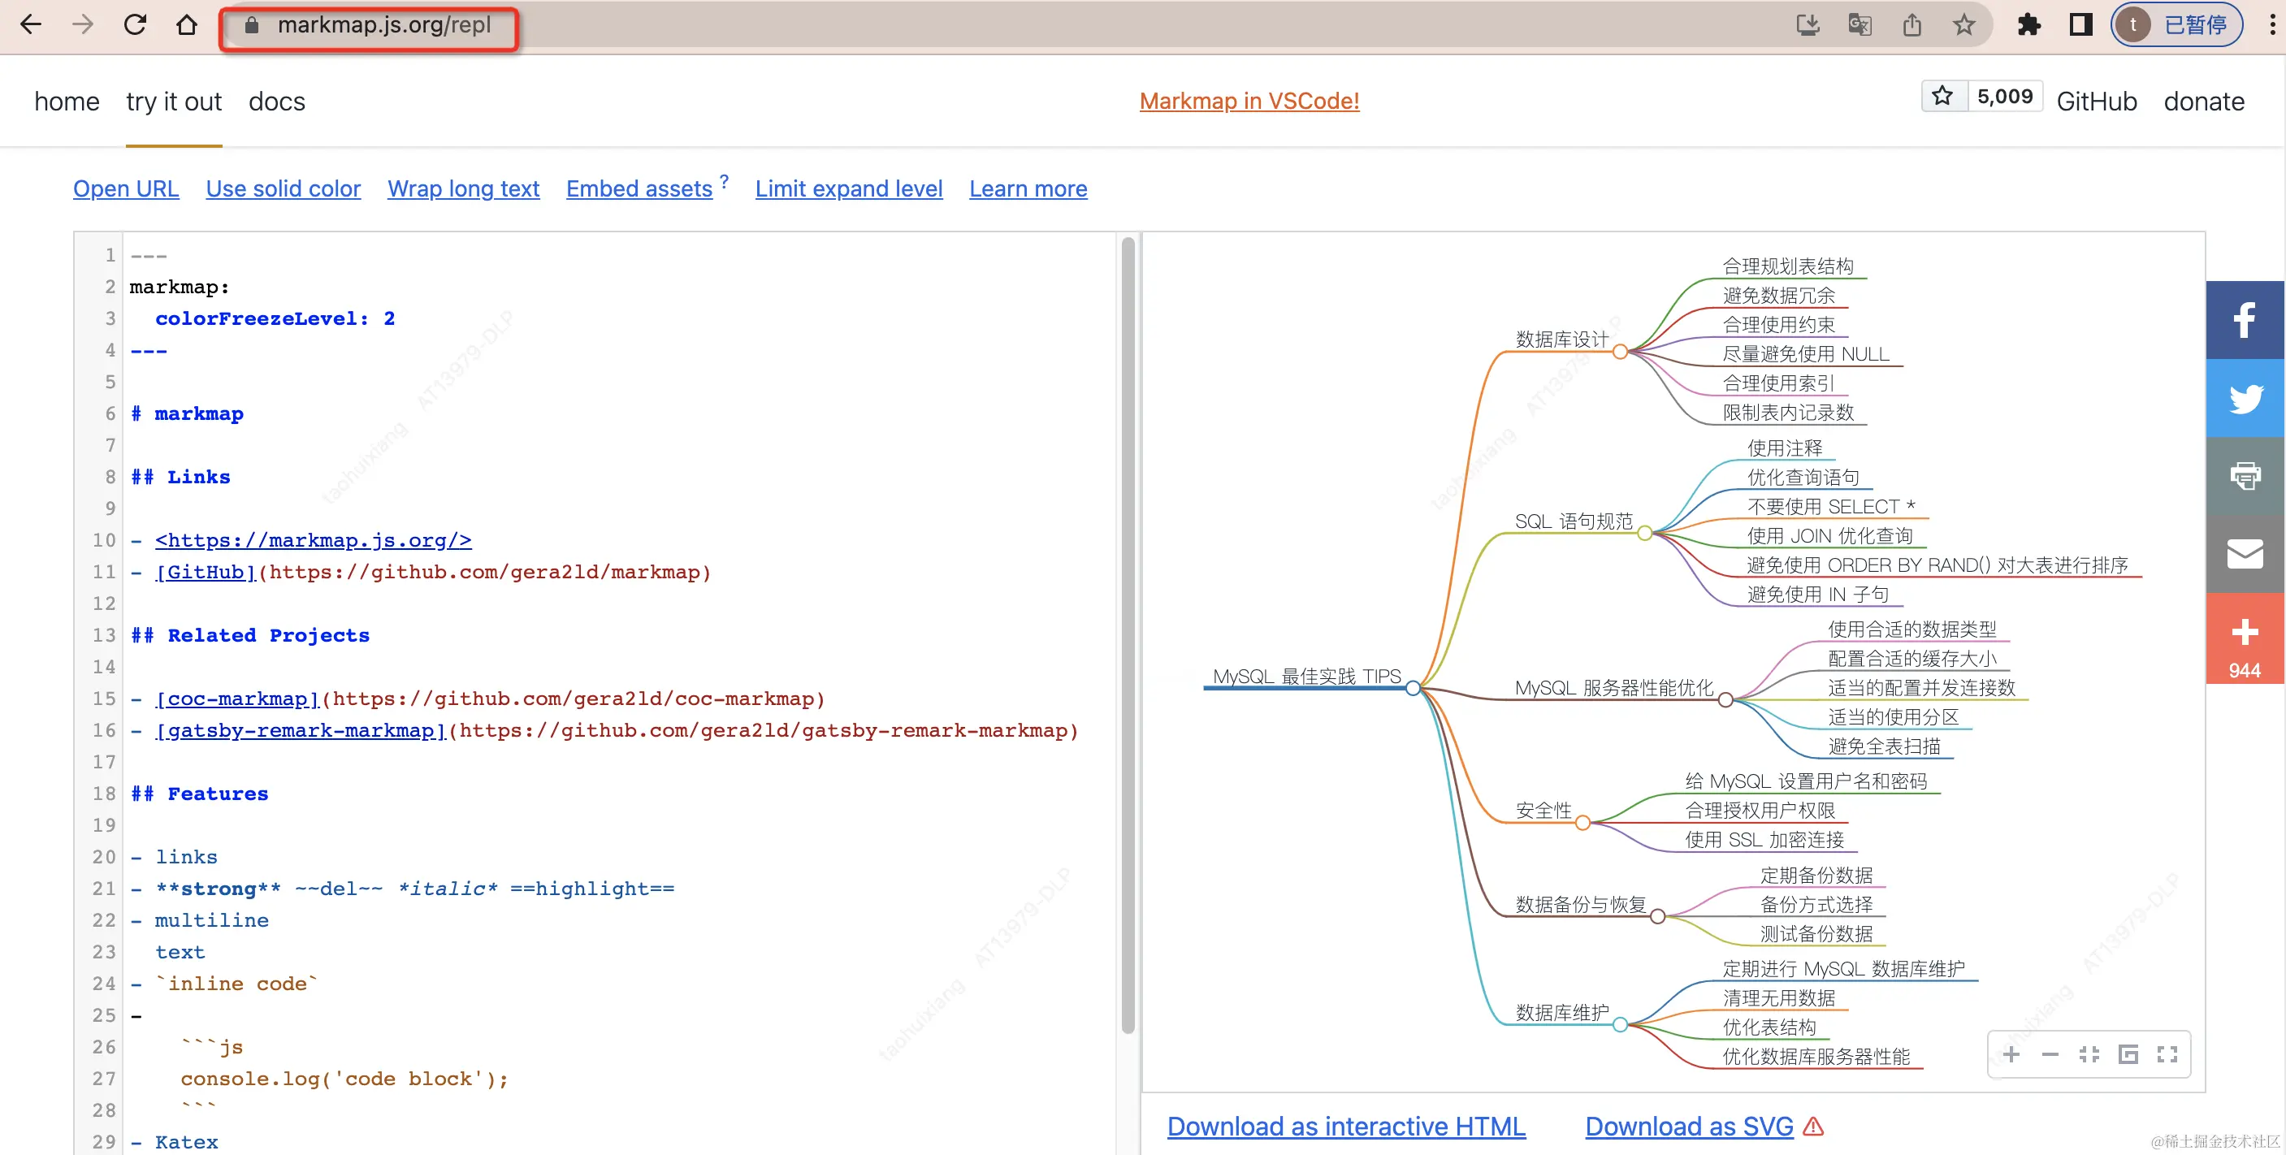The height and width of the screenshot is (1155, 2286).
Task: Click the install app icon in address bar
Action: [1808, 24]
